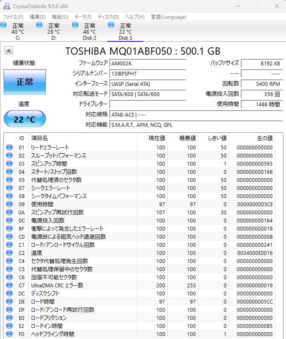Click the previous disk arrow button
The image size is (286, 339).
point(9,51)
